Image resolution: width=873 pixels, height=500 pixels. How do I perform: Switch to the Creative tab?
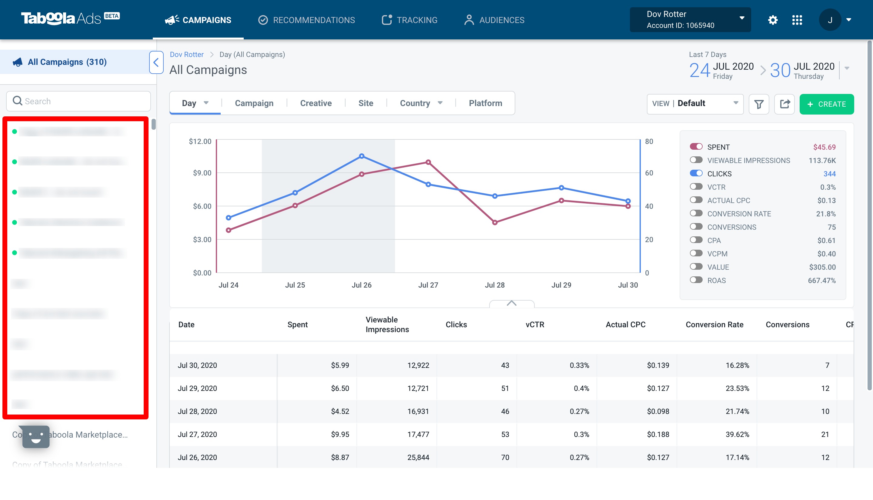316,103
